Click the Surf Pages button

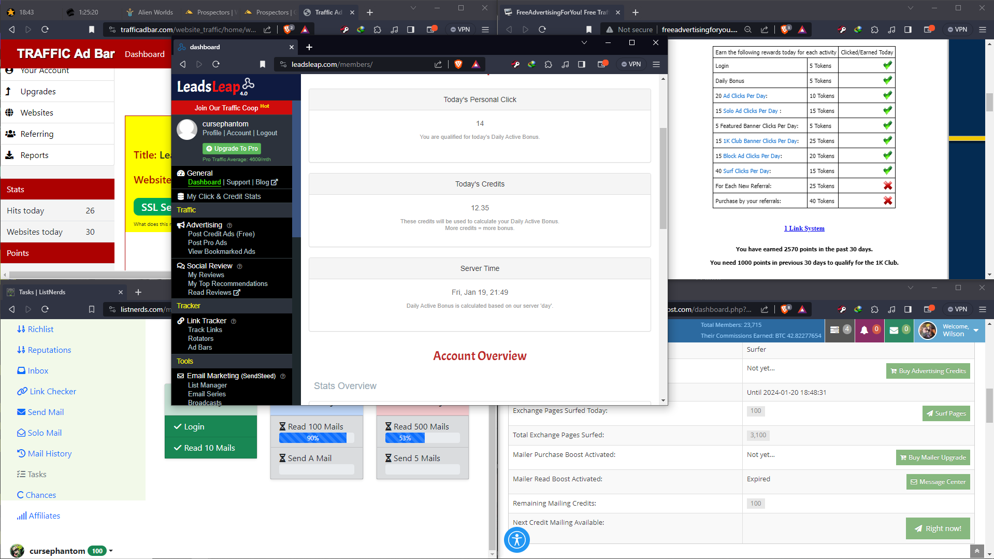click(946, 413)
